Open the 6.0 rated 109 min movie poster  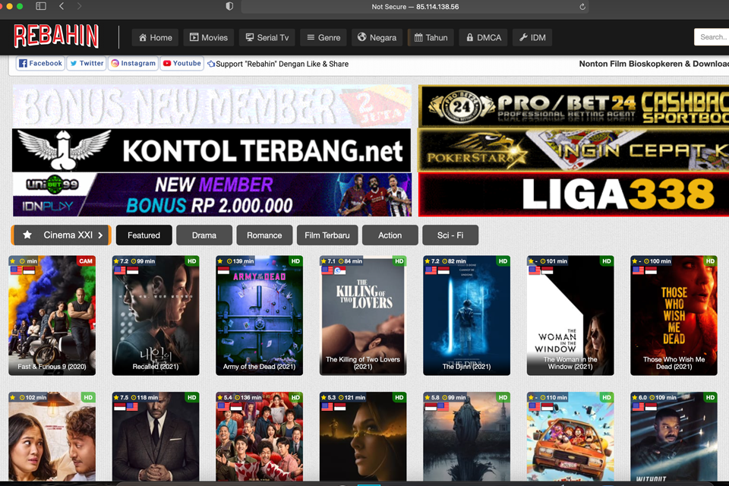tap(674, 436)
